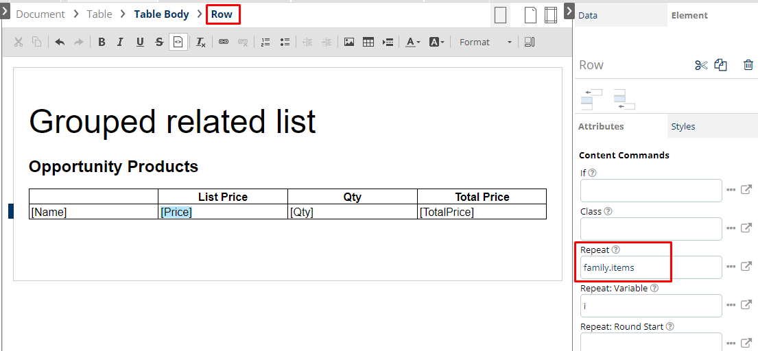Toggle bold formatting in toolbar
Screen dimensions: 758x351
[x=102, y=43]
